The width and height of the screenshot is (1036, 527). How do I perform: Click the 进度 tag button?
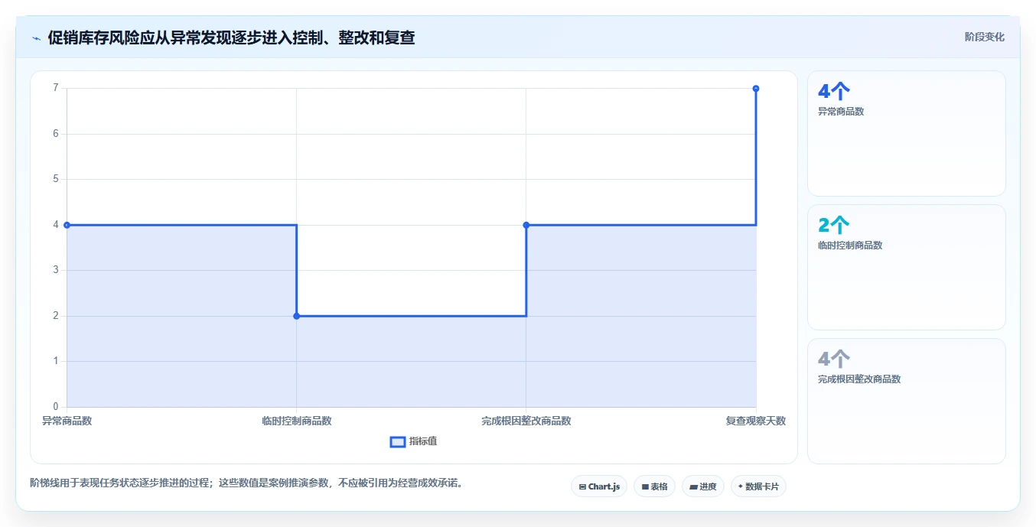point(703,486)
